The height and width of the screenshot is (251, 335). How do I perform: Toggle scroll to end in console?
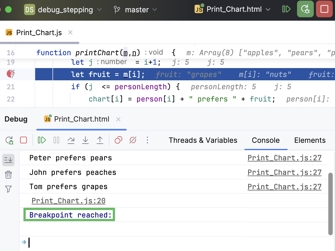(x=8, y=160)
